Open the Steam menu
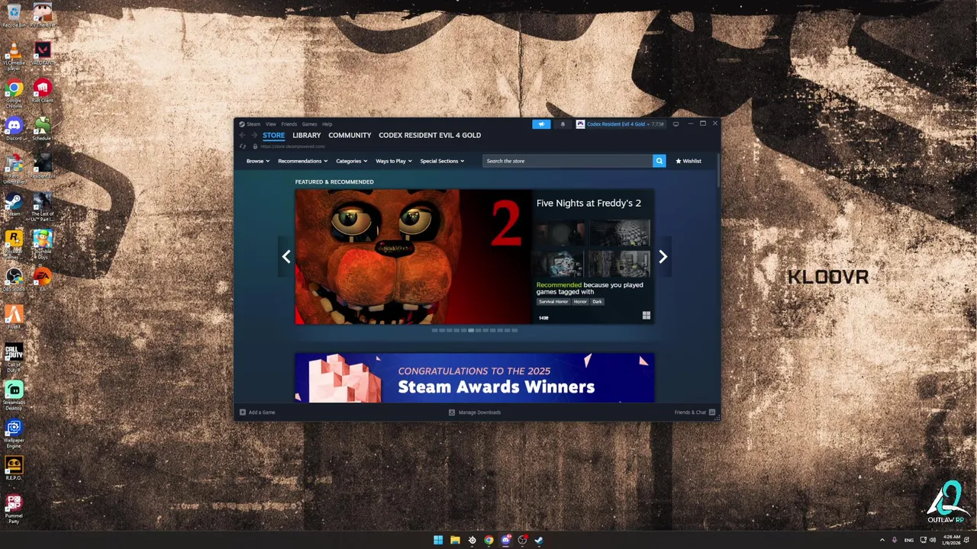The image size is (977, 549). pos(253,124)
